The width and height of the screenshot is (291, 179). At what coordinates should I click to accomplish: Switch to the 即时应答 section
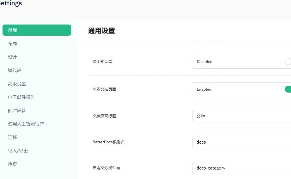tap(17, 110)
